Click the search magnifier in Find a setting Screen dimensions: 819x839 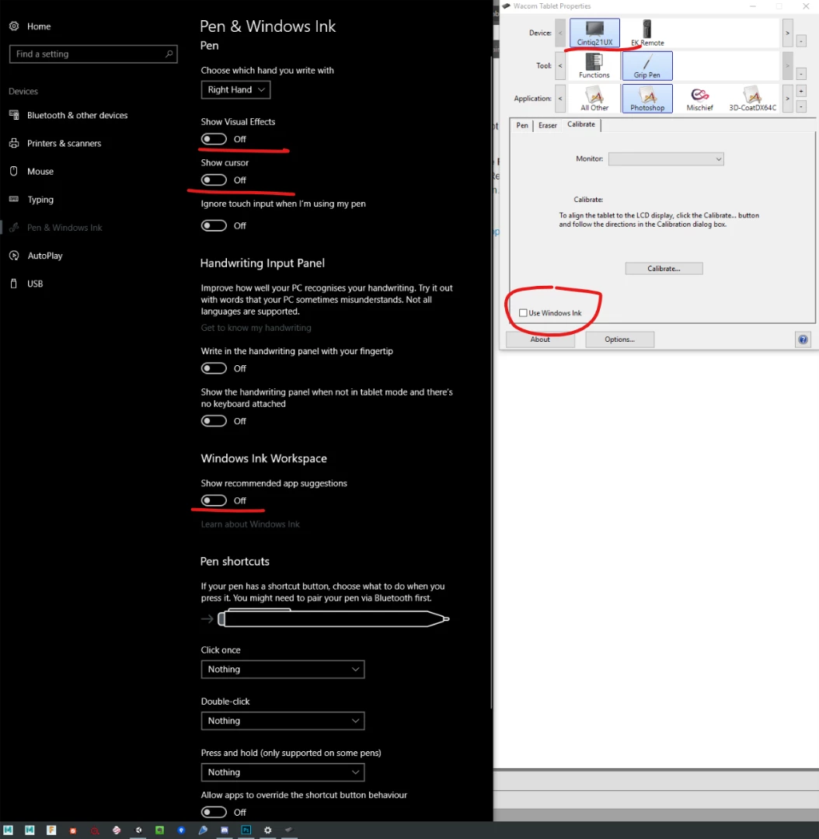coord(169,54)
